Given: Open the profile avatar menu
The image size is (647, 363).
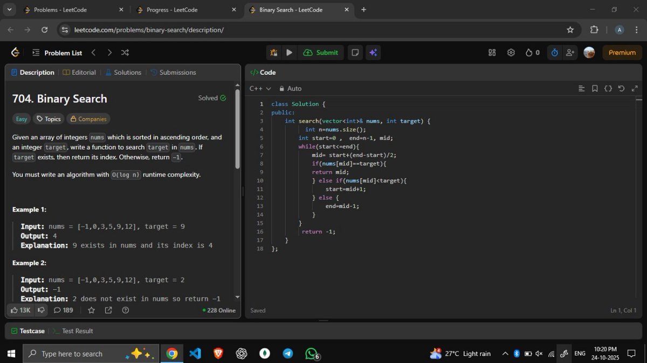Looking at the screenshot, I should (x=589, y=52).
